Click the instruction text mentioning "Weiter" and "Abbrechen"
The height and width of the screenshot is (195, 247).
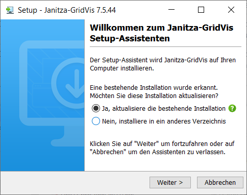tap(162, 148)
